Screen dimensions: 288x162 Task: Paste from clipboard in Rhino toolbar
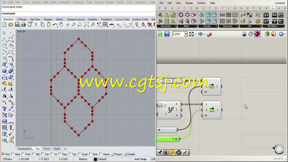[49, 24]
